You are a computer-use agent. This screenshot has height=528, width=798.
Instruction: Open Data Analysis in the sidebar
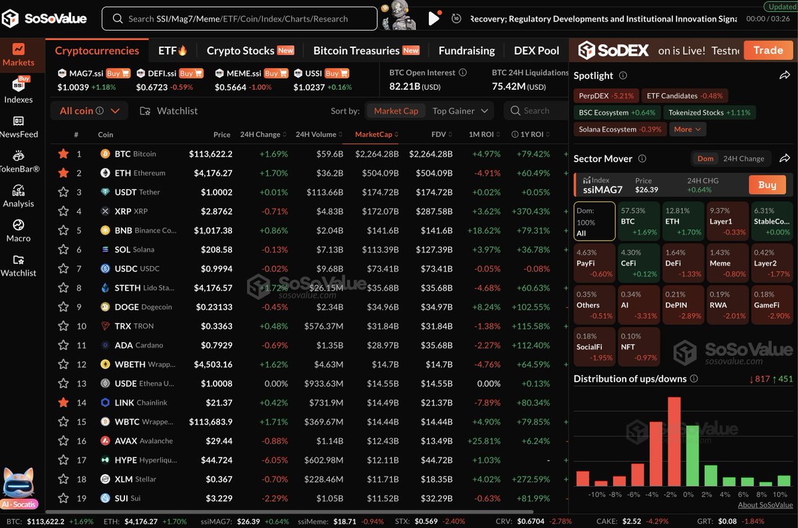tap(18, 196)
